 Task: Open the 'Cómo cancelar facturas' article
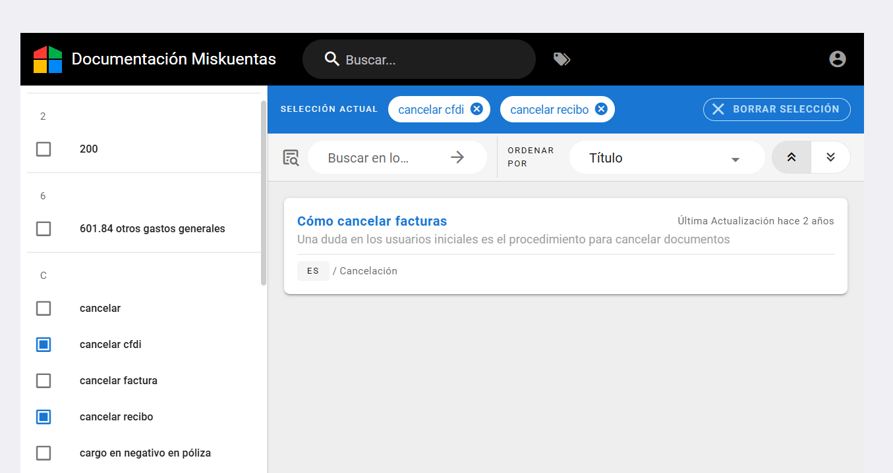coord(372,221)
